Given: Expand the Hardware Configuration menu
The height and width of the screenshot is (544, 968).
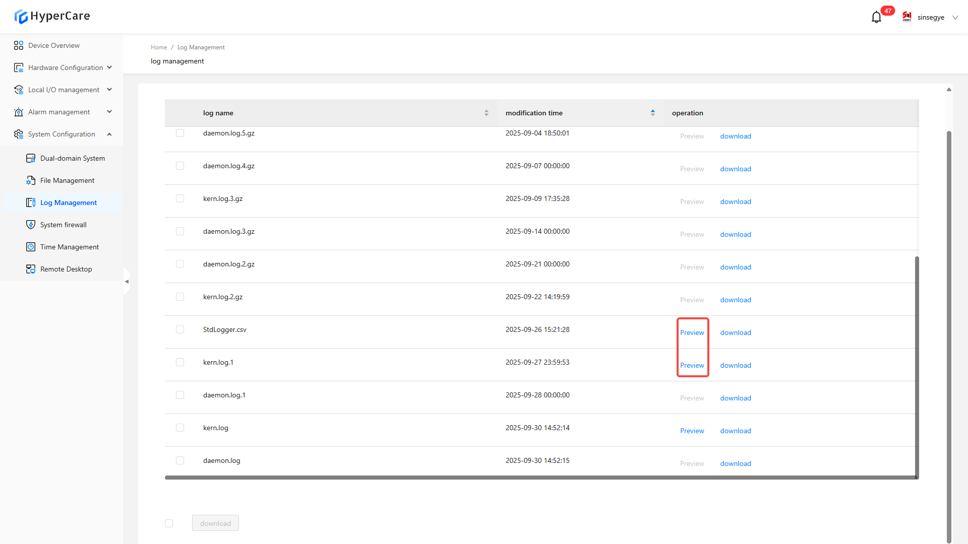Looking at the screenshot, I should tap(66, 67).
